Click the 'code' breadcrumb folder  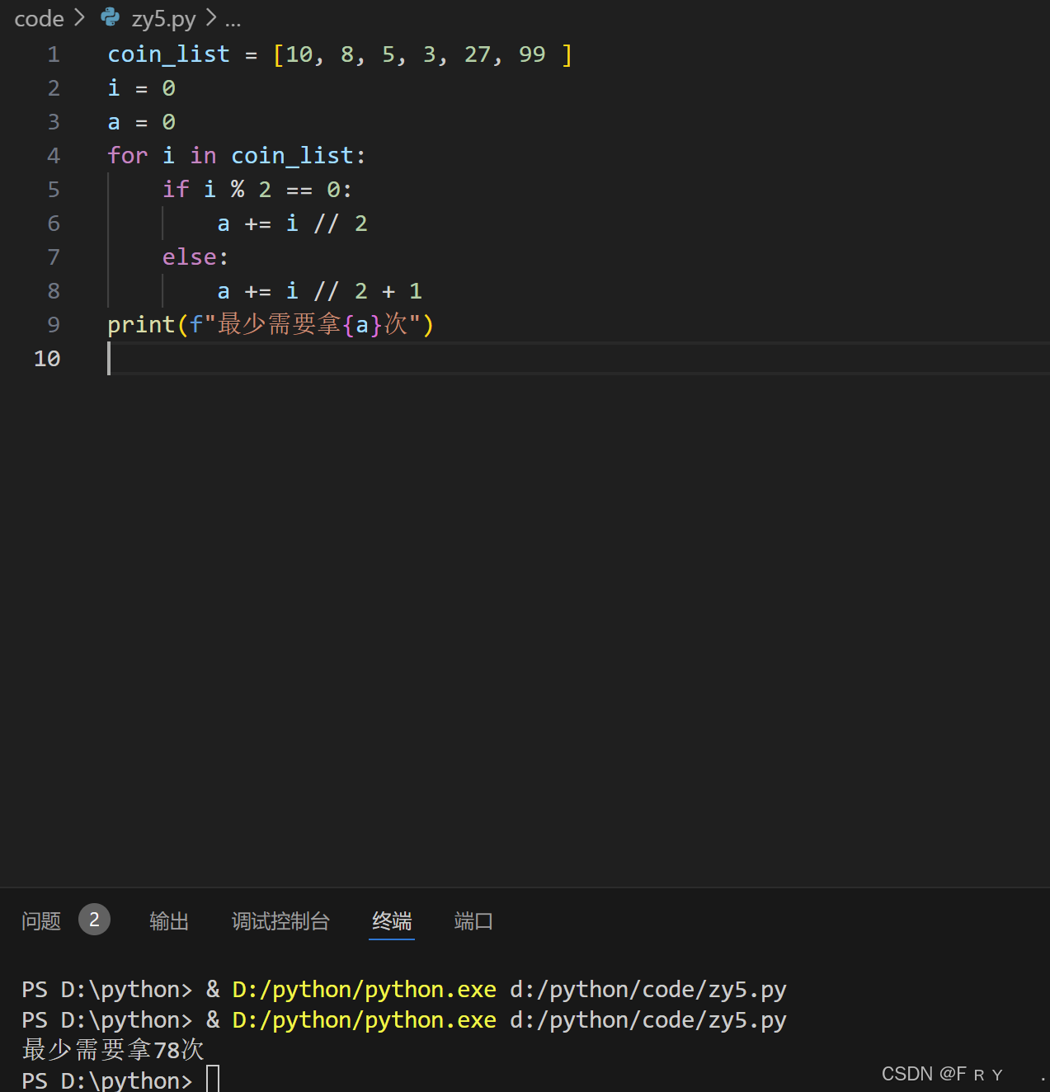pyautogui.click(x=39, y=18)
